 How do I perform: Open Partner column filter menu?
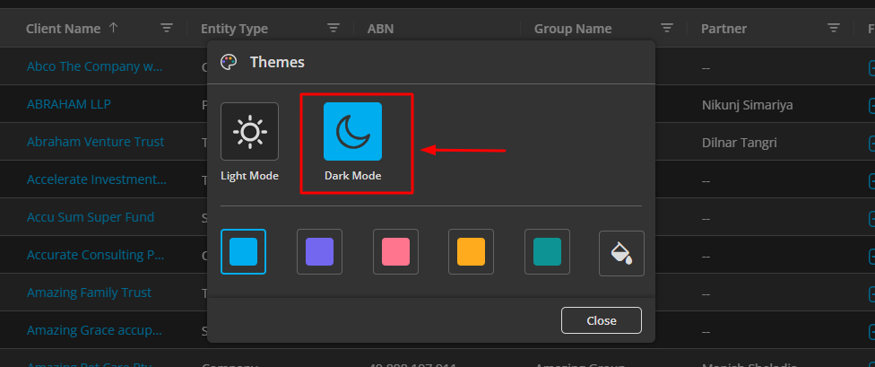pos(834,29)
